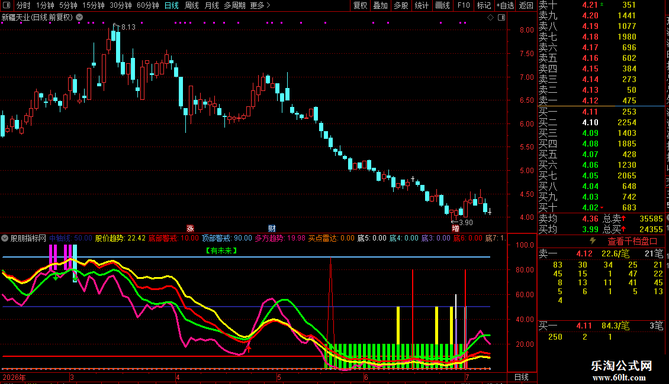669x384 pixels.
Task: Click the red up-arrow next to 总卖
Action: (623, 219)
